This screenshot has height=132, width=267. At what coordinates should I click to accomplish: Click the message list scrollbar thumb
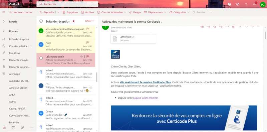coord(97,77)
